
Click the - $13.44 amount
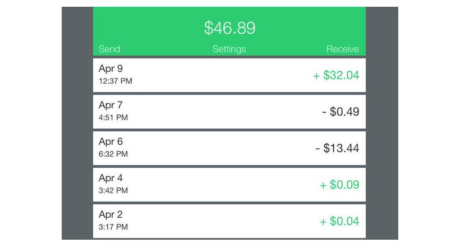point(337,148)
